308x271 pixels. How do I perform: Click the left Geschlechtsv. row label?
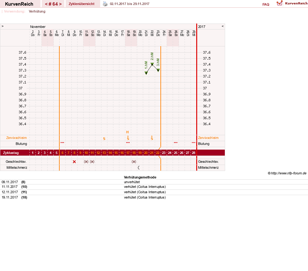16,162
